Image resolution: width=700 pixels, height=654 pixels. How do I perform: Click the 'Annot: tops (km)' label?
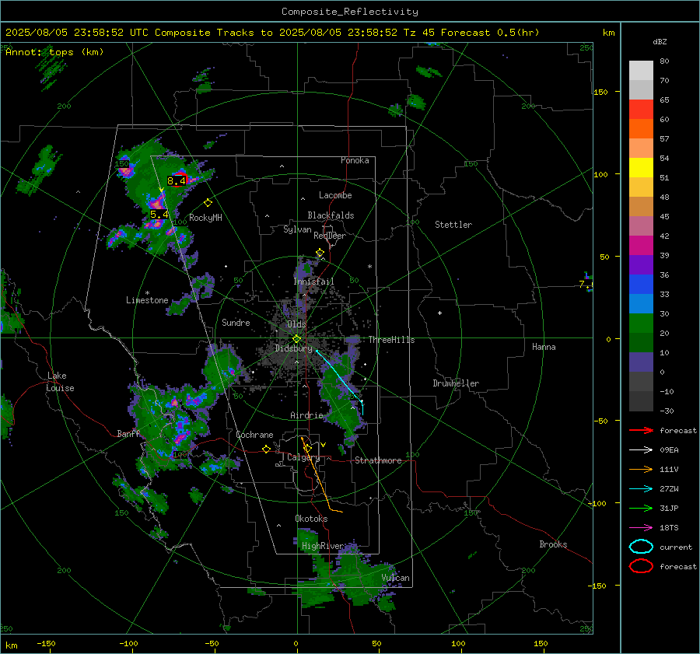[54, 52]
